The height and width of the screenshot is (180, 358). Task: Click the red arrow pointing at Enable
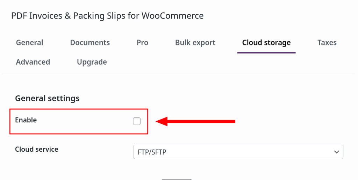195,122
